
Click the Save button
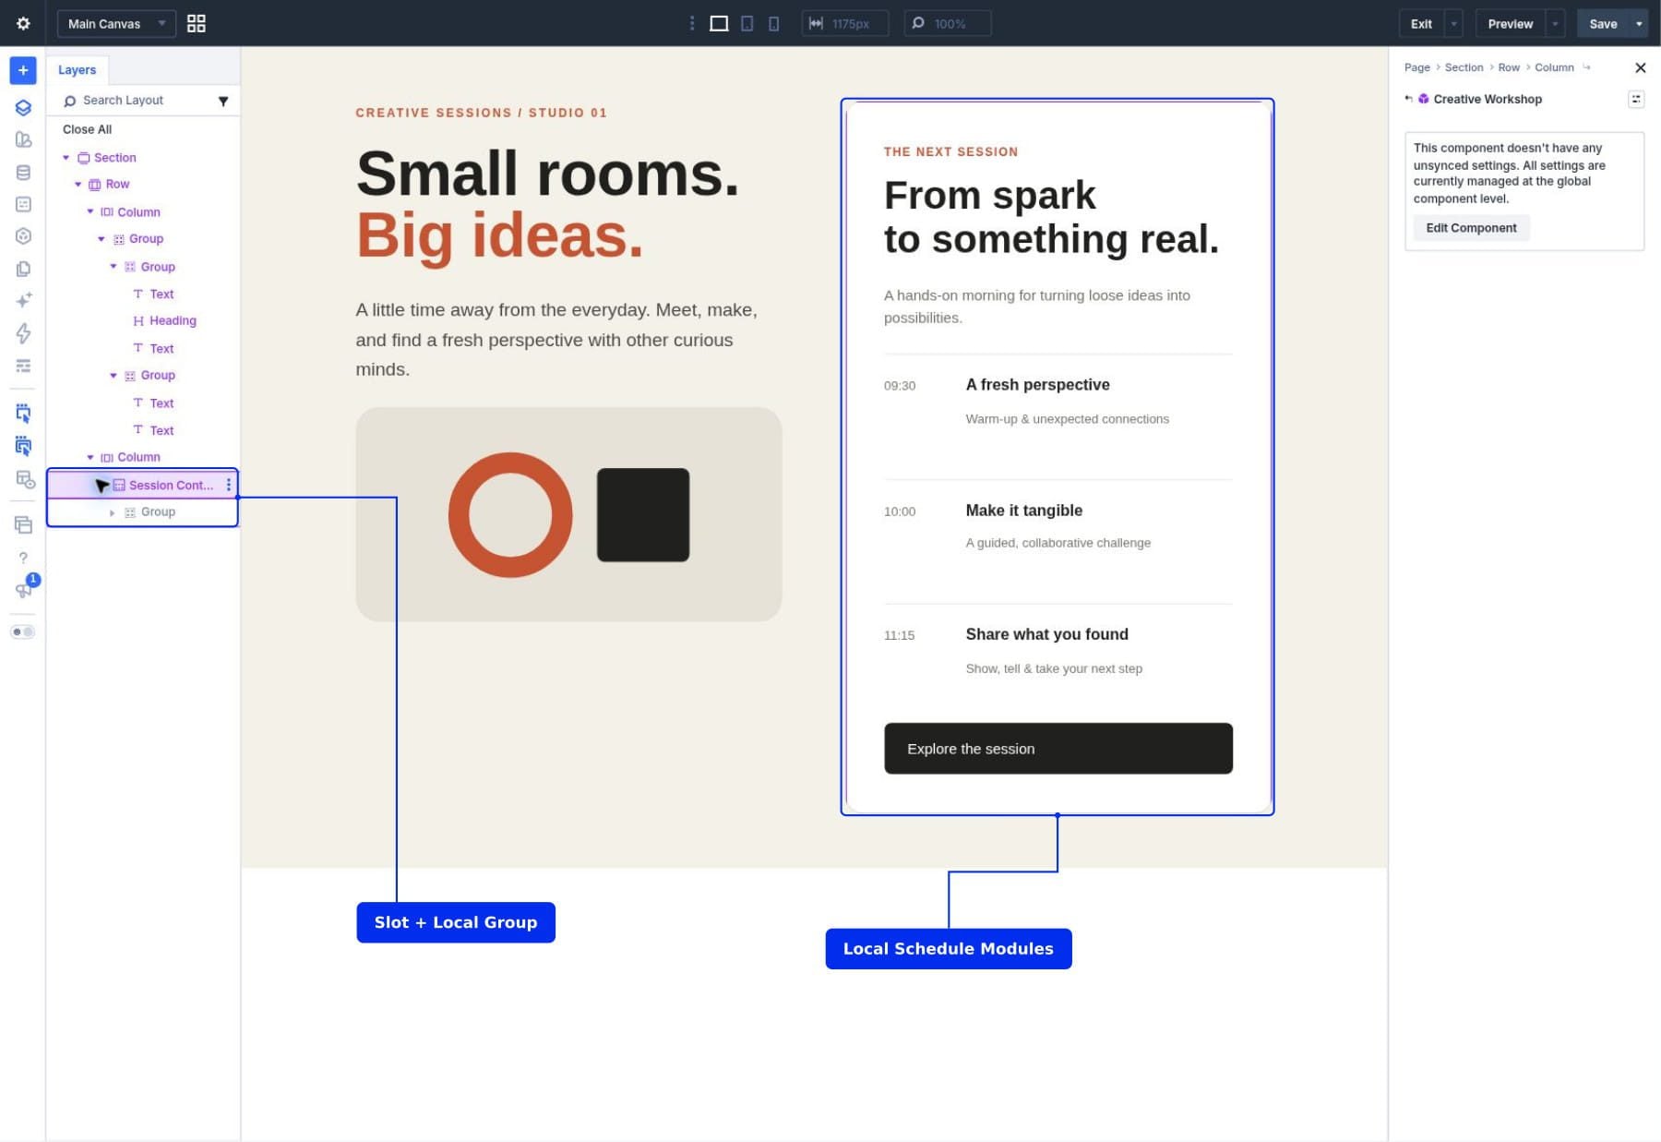click(x=1603, y=24)
